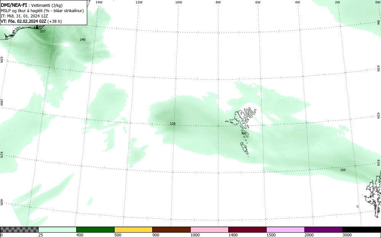Click the 2W longitude label
Screen dimensions: 381x238
coord(337,2)
